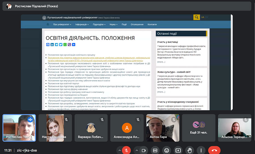Share page via Facebook icon

48,44
